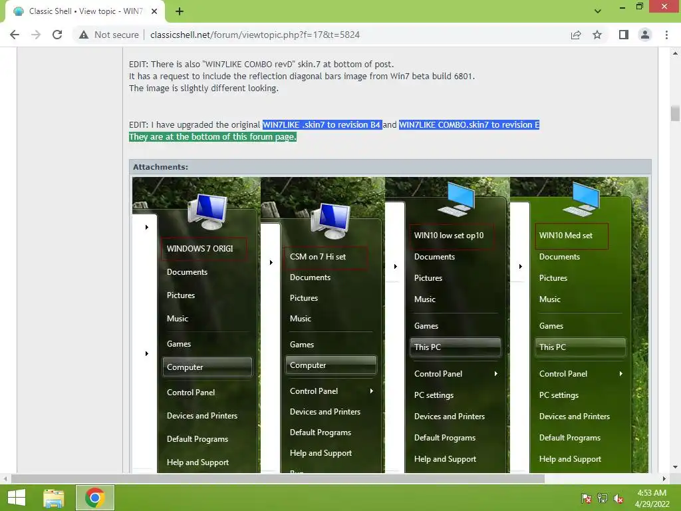
Task: Click Documents in the WIN10 Med set menu
Action: point(559,257)
